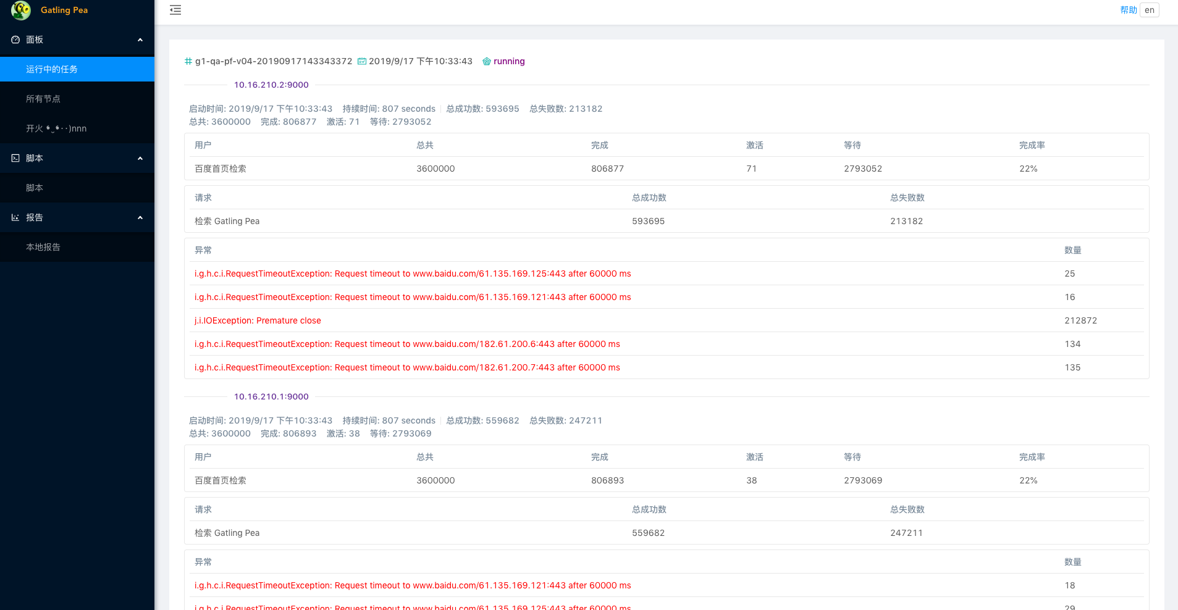The height and width of the screenshot is (610, 1178).
Task: Click 总成功数: 559682 summary text
Action: tap(483, 420)
